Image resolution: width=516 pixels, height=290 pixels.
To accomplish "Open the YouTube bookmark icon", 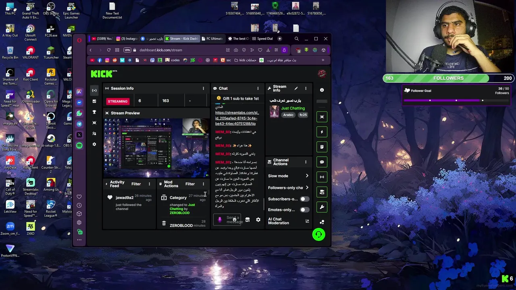I will pyautogui.click(x=92, y=60).
